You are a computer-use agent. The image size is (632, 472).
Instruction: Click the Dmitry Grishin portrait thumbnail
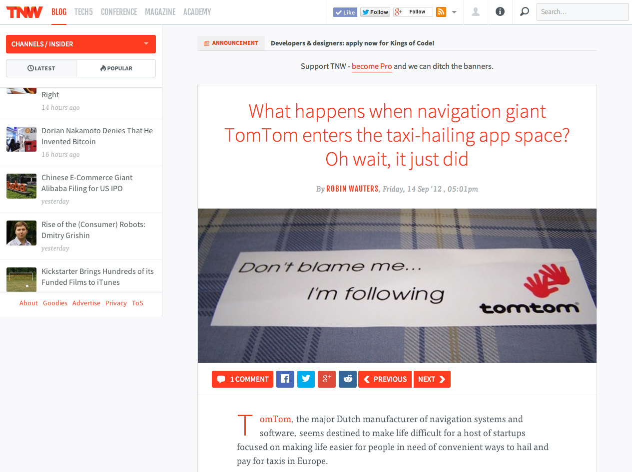[x=21, y=233]
